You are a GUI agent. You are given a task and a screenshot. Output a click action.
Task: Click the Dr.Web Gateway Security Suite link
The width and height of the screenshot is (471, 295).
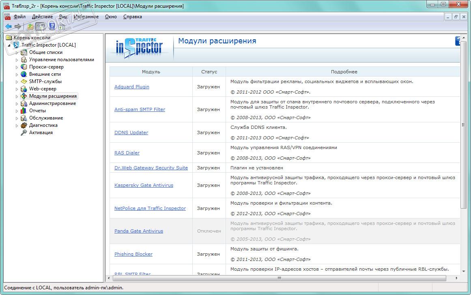pos(151,168)
